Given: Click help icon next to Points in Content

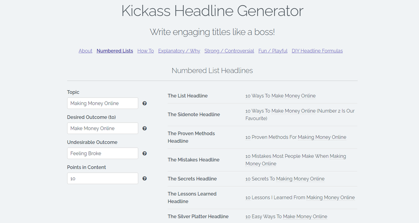Looking at the screenshot, I should point(145,179).
